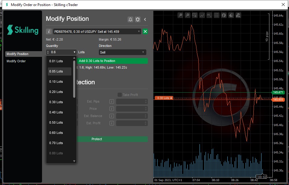This screenshot has height=185, width=289.
Task: Open the drawing shapes icon in chart toolbar
Action: click(x=238, y=15)
